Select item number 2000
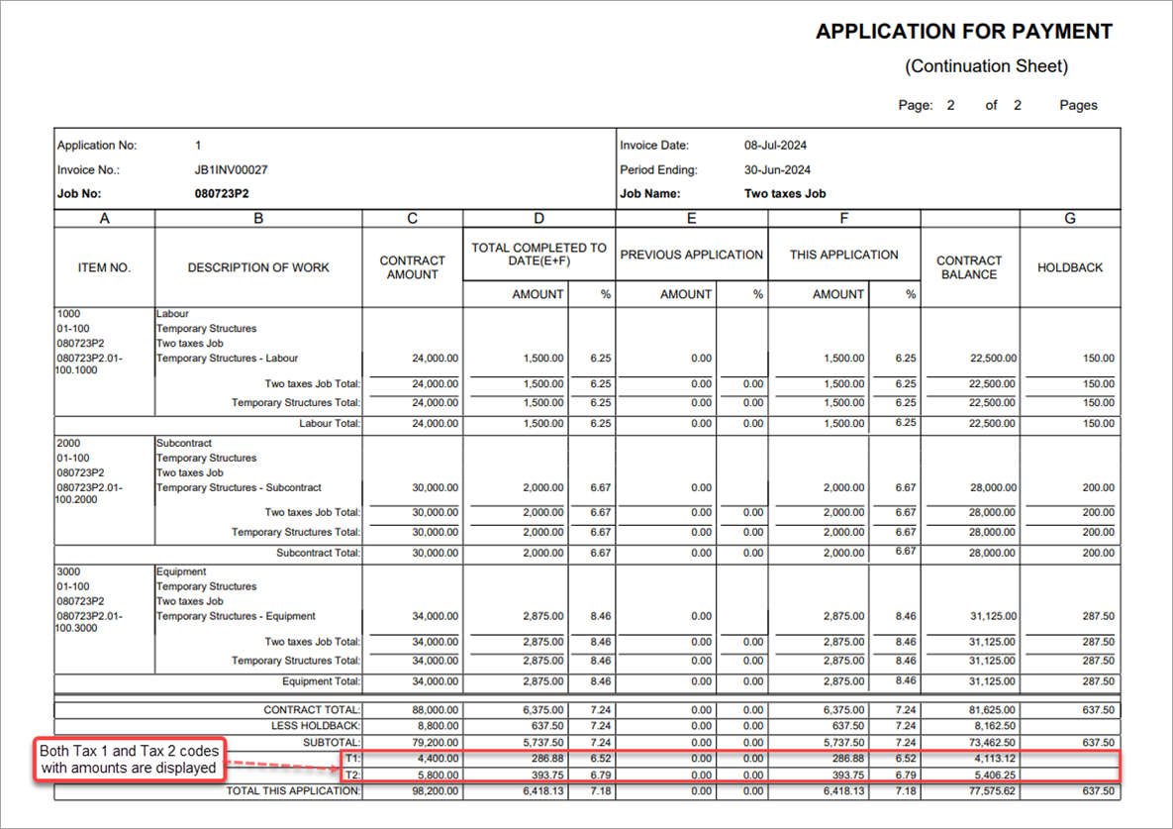This screenshot has width=1173, height=829. [x=68, y=443]
